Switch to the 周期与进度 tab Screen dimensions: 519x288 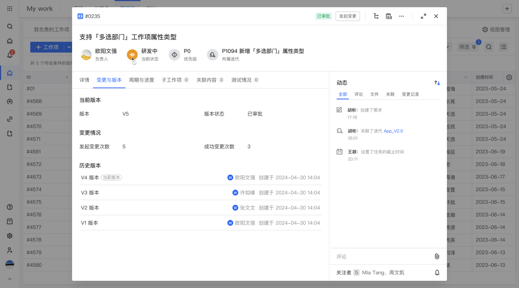pos(141,80)
